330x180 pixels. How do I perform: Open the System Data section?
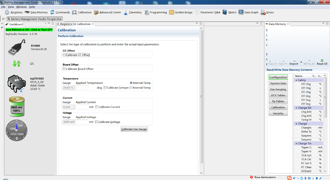[x=278, y=83]
